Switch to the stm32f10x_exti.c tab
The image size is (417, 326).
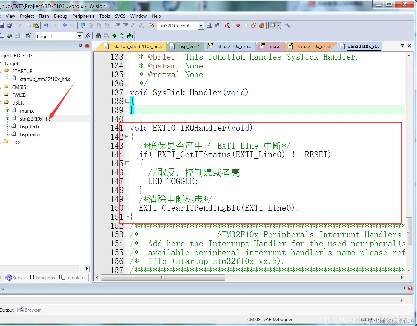coord(230,46)
